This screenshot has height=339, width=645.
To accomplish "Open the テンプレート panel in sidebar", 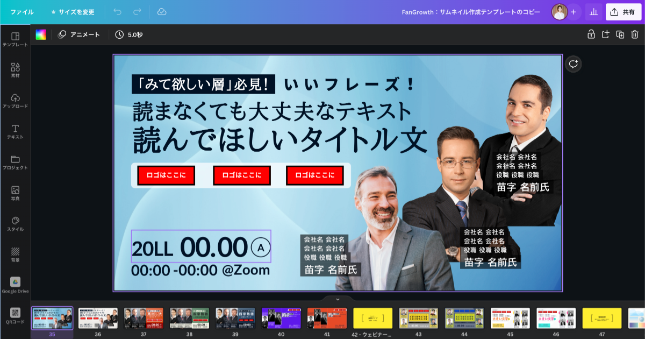I will pos(15,39).
